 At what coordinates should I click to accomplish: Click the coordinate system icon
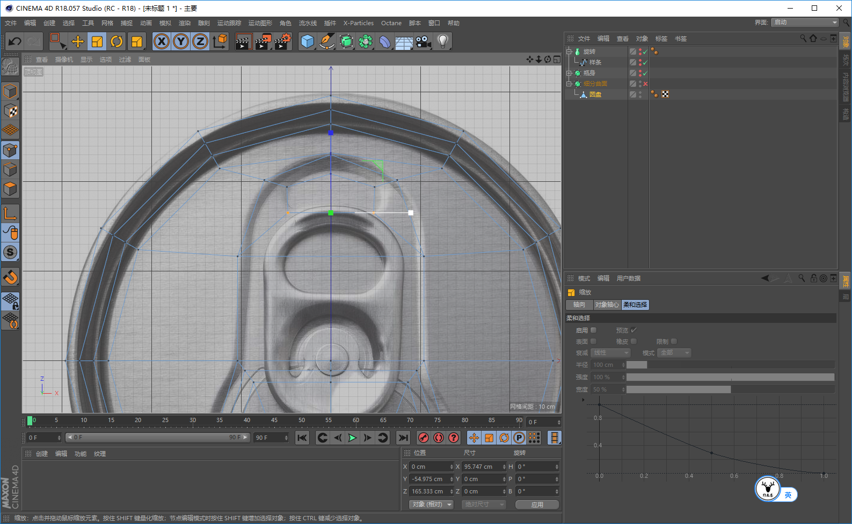tap(220, 41)
